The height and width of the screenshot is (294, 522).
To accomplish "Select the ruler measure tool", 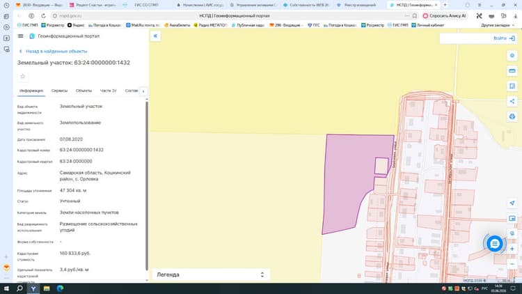I will (x=512, y=70).
